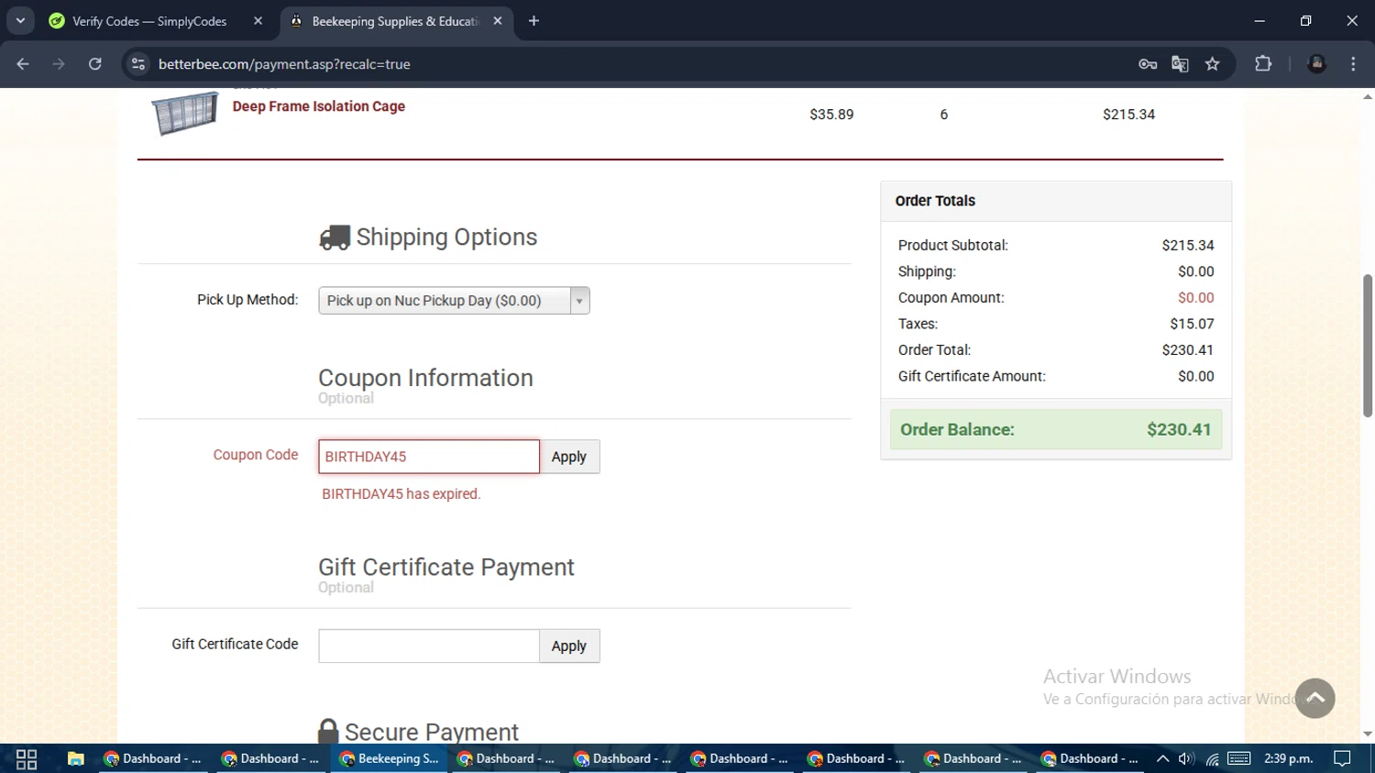This screenshot has width=1375, height=773.
Task: Click the scrollbar up arrow
Action: point(1368,96)
